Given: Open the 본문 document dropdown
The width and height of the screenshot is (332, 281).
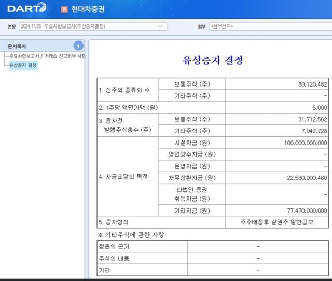Looking at the screenshot, I should pos(93,26).
